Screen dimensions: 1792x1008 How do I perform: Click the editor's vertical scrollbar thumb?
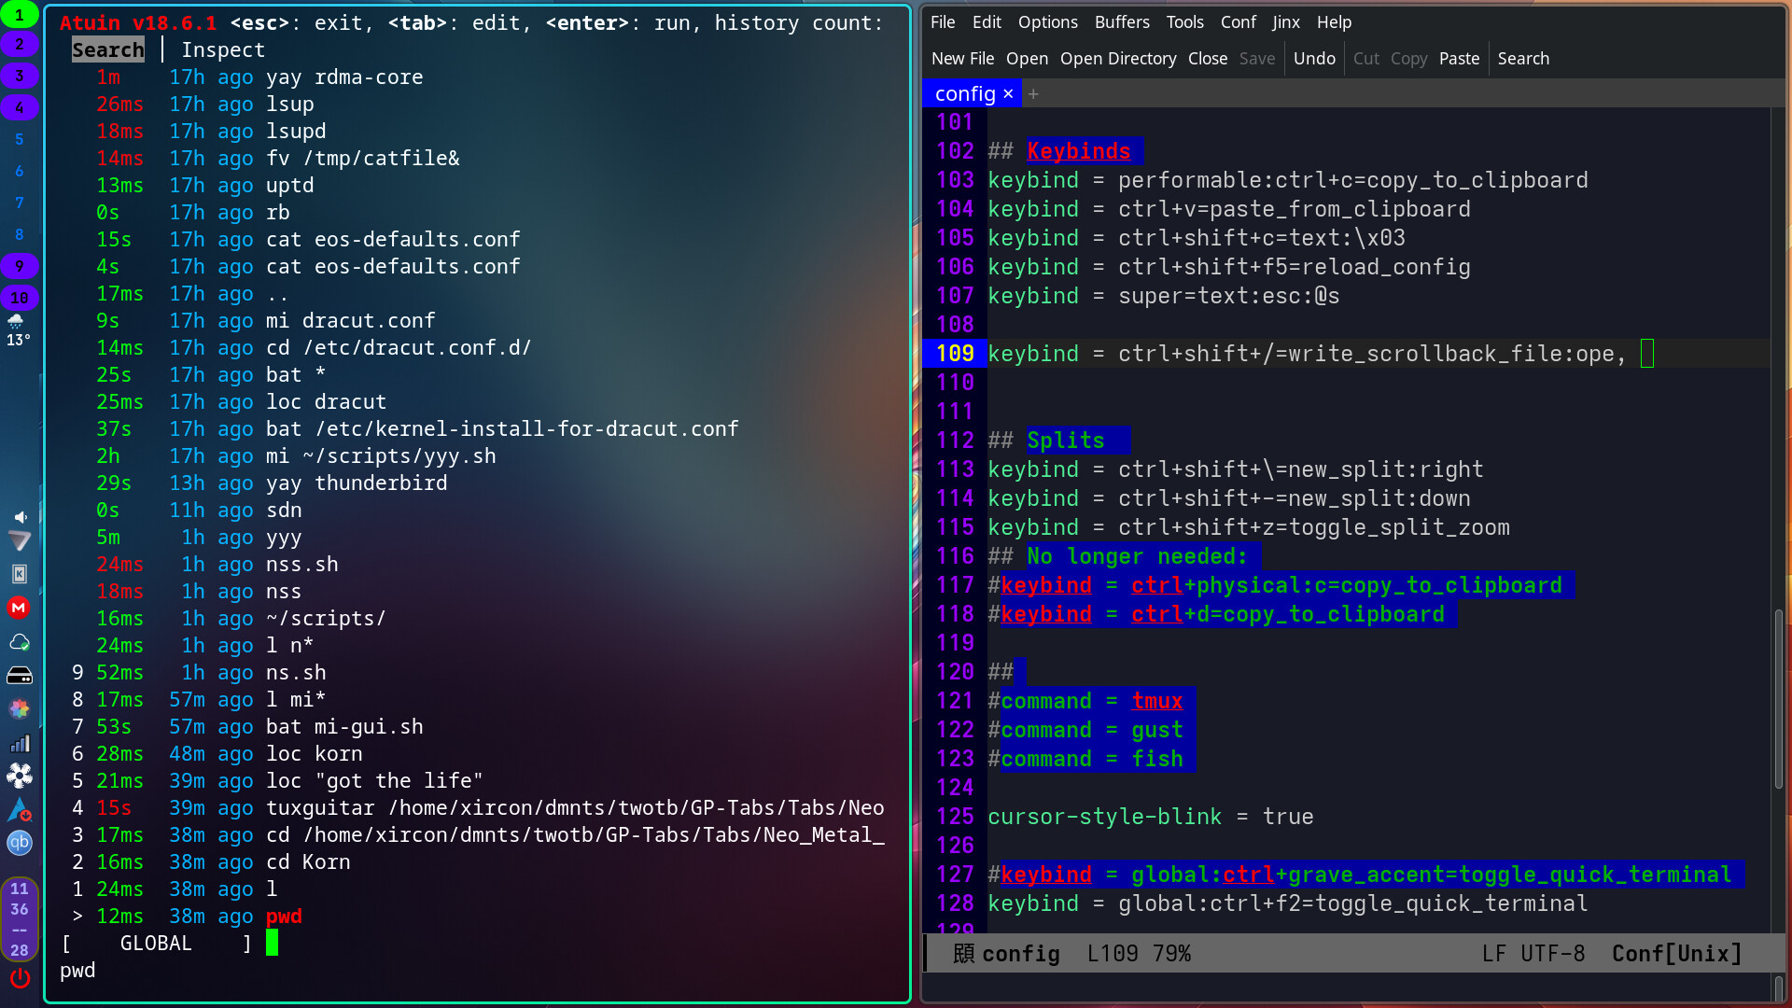click(x=1778, y=698)
